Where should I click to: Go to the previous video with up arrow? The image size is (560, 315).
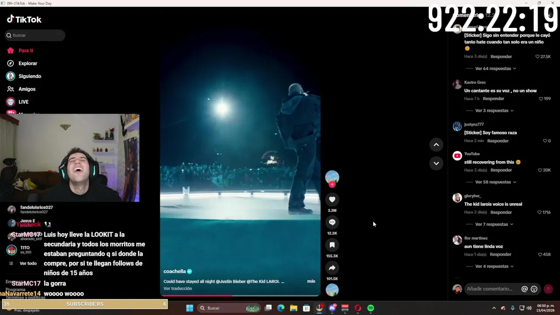436,145
